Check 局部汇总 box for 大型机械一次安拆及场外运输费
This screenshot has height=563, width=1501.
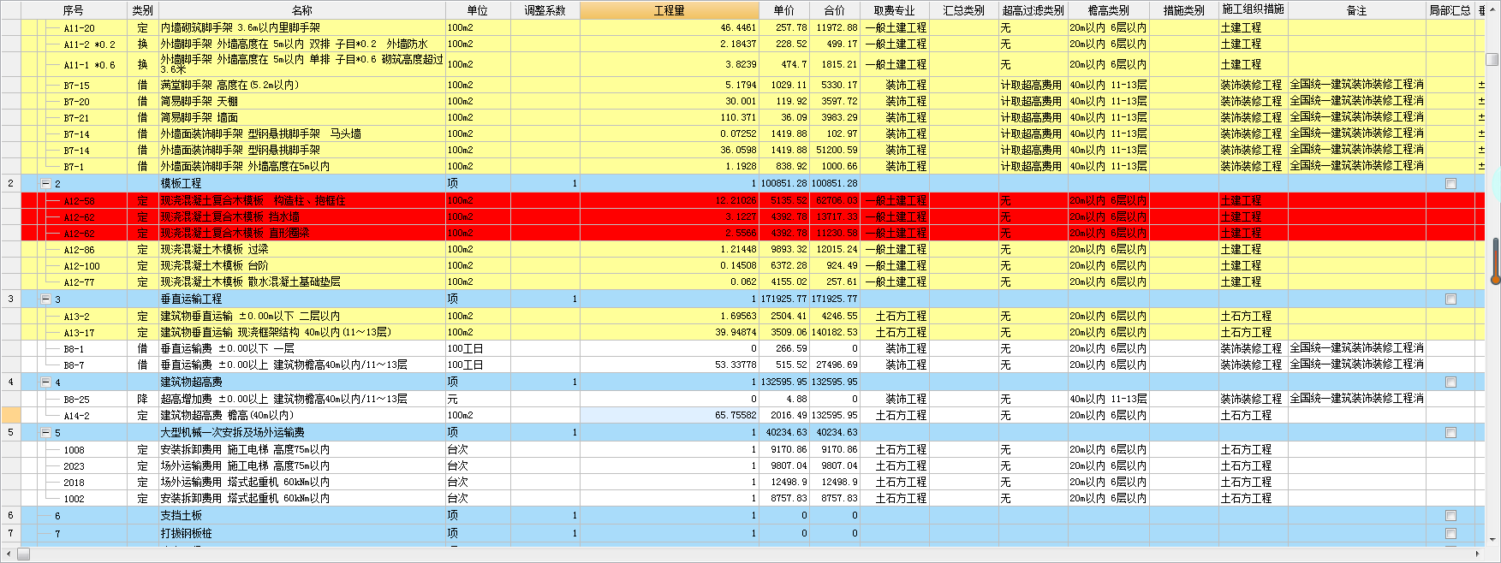pos(1450,432)
